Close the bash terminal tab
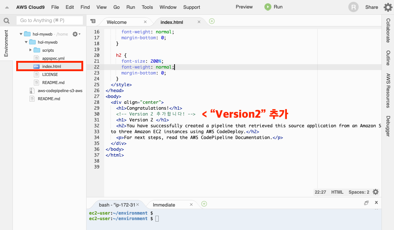This screenshot has height=230, width=394. tap(138, 205)
